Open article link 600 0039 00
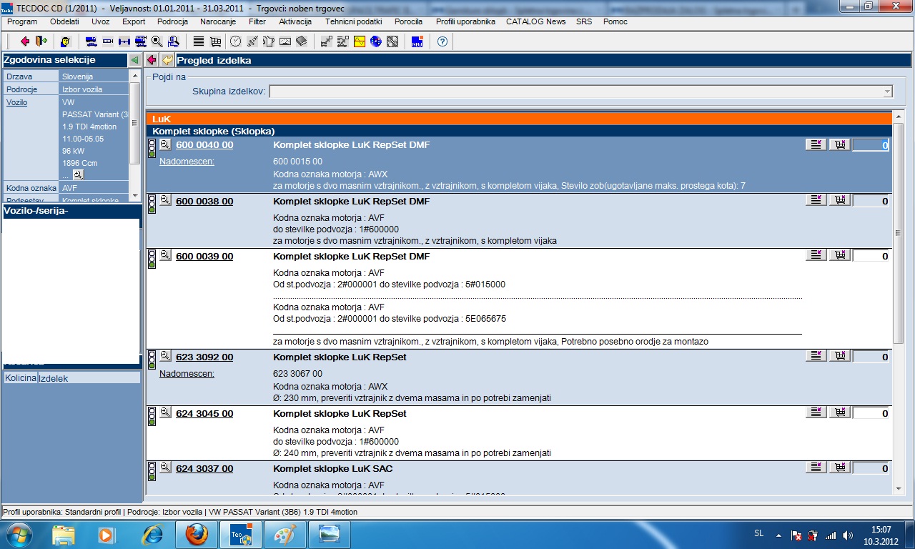Image resolution: width=915 pixels, height=549 pixels. point(204,257)
